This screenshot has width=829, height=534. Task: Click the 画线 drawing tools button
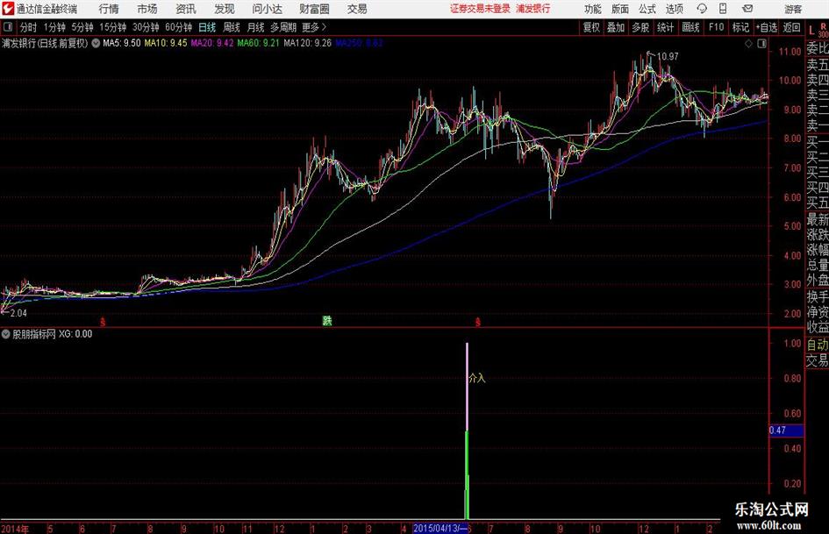(690, 27)
